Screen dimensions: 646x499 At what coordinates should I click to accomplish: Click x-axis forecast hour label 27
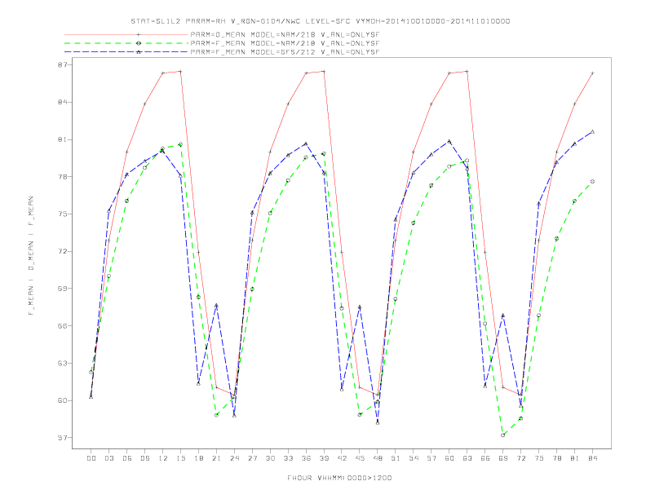tap(252, 458)
